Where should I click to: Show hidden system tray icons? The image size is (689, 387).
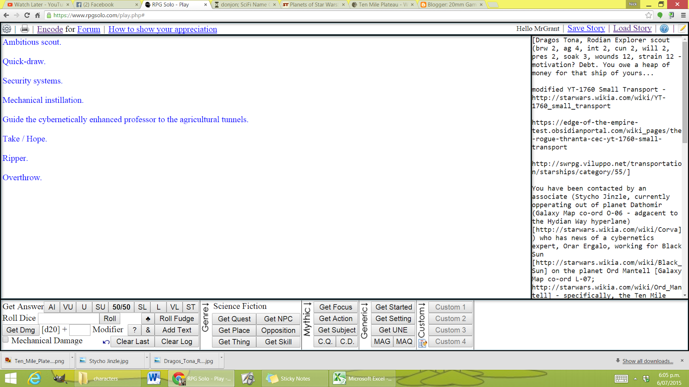pos(635,378)
